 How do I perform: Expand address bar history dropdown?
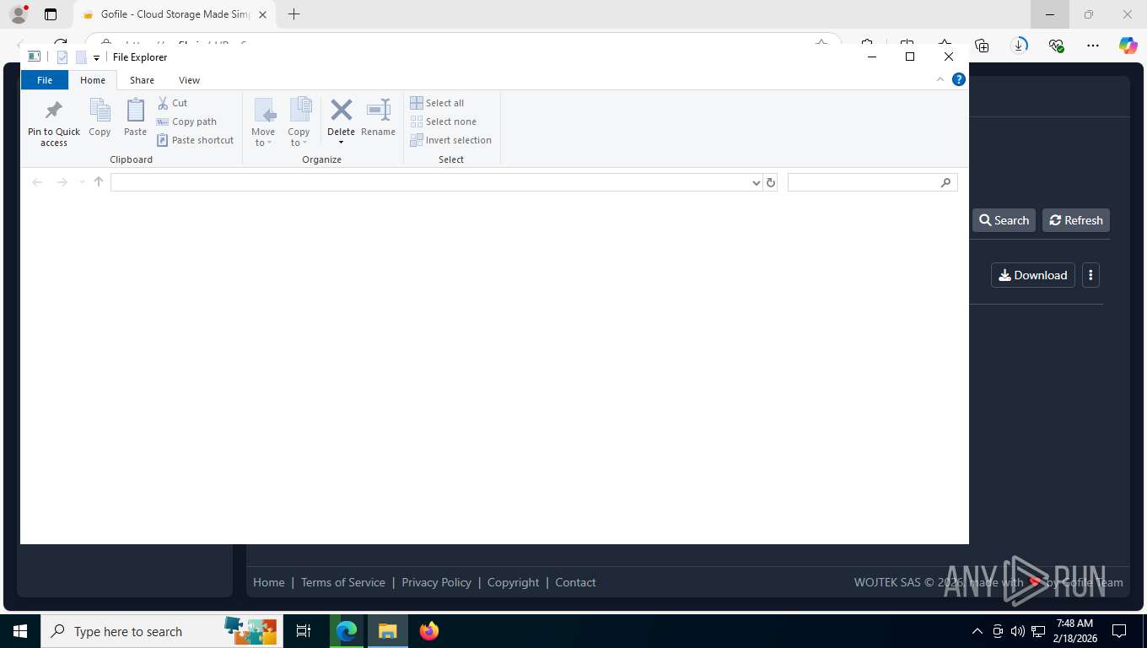click(x=756, y=182)
